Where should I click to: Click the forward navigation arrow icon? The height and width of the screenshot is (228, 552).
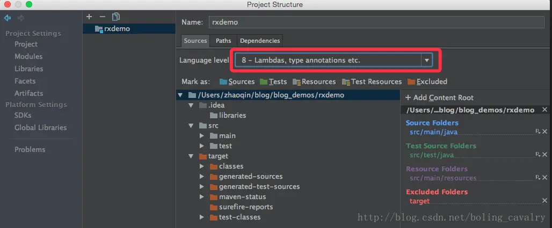coord(21,18)
